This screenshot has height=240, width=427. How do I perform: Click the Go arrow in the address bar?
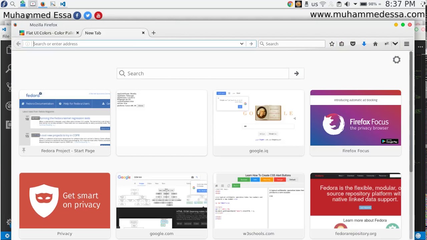pyautogui.click(x=251, y=44)
